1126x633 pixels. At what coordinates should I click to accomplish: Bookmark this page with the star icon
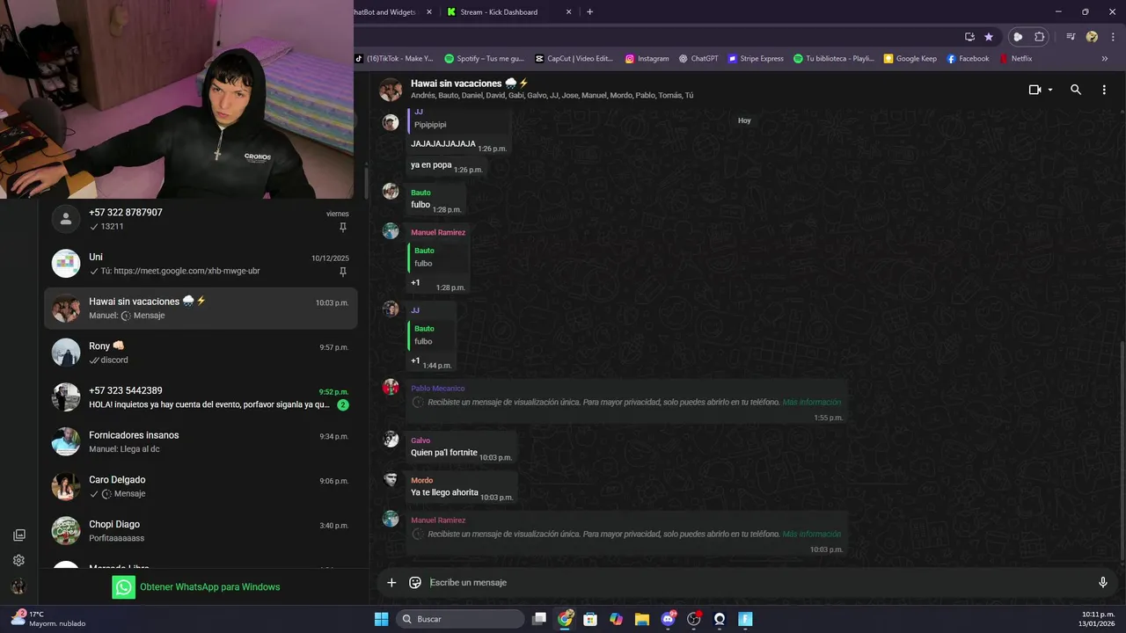pyautogui.click(x=989, y=37)
